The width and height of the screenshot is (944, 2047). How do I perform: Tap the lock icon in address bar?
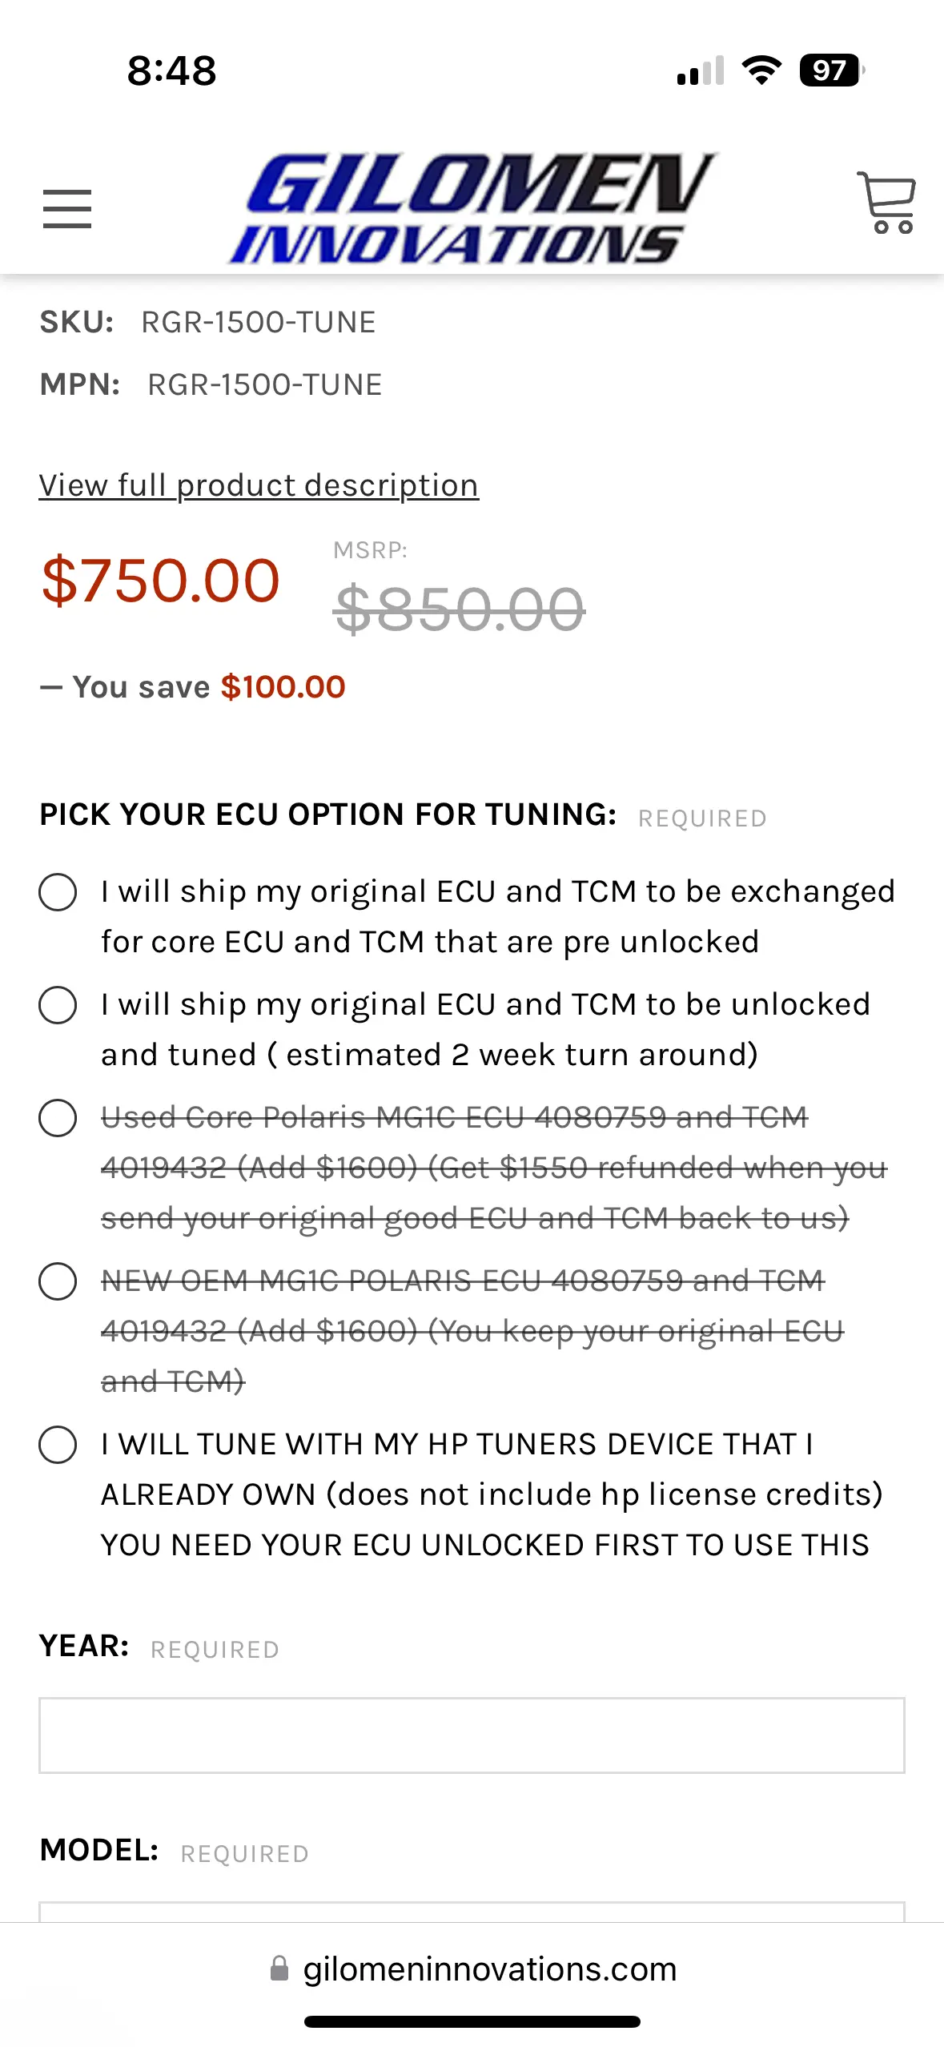point(279,1968)
